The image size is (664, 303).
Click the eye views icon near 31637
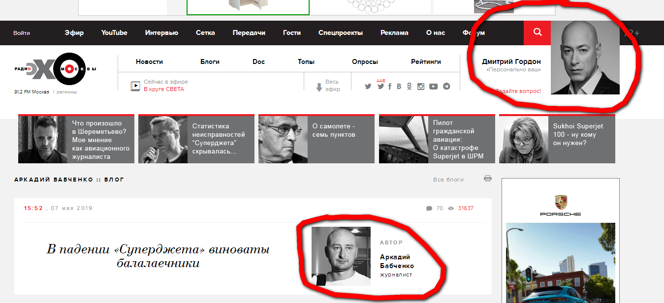click(x=451, y=209)
